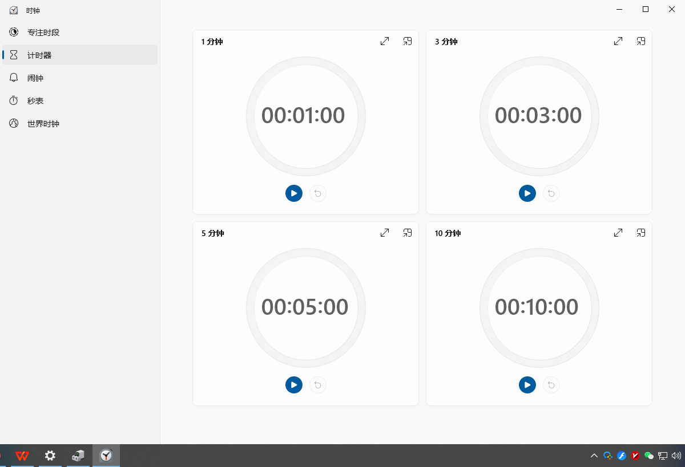Start the 1 分钟 timer

(x=294, y=193)
